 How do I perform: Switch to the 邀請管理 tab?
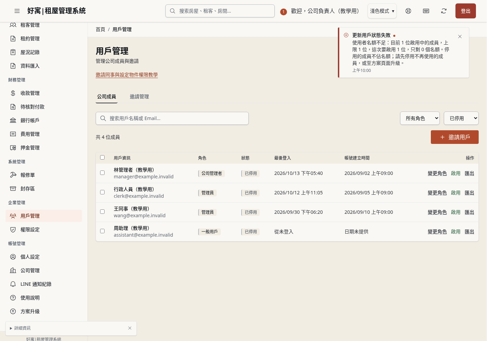tap(139, 97)
